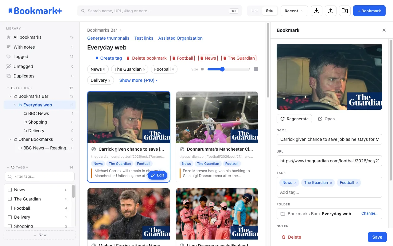Check the Football tag filter checkbox

[x=10, y=208]
